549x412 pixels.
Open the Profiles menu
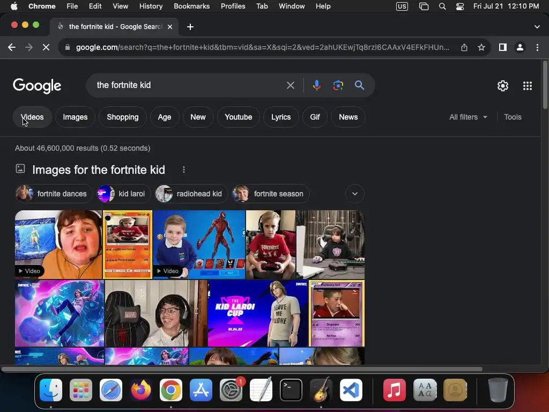233,6
